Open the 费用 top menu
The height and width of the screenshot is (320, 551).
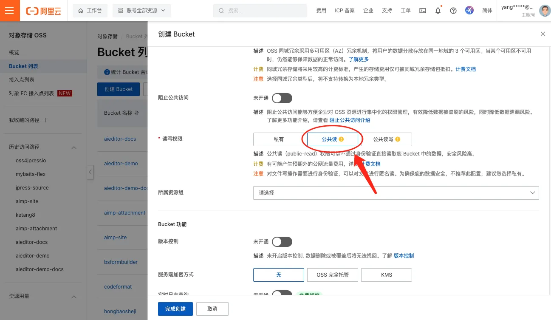(x=321, y=11)
